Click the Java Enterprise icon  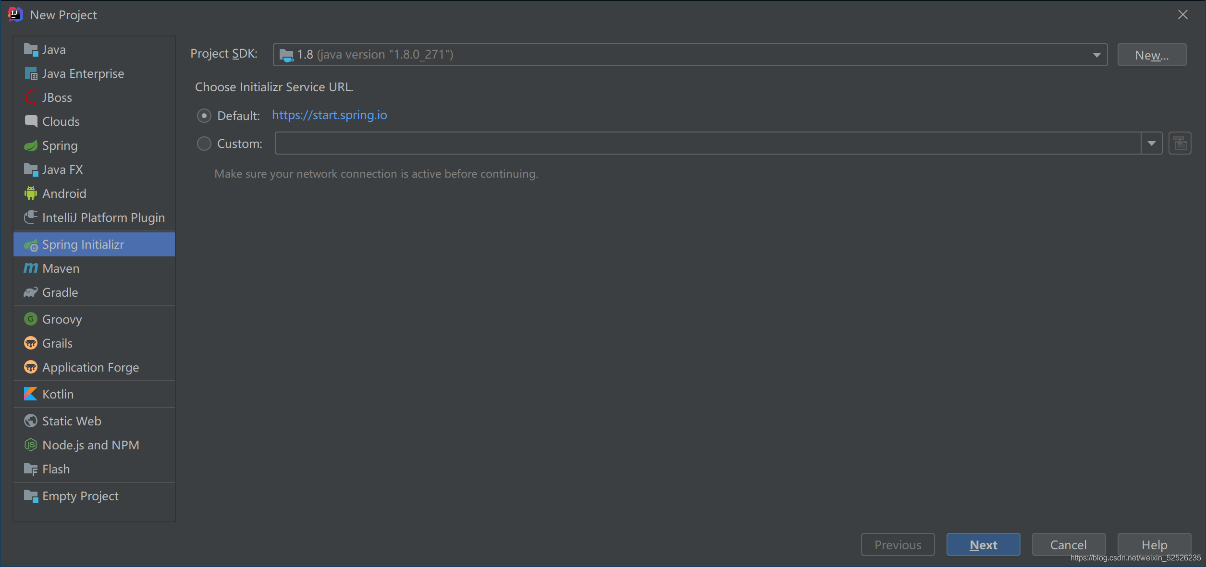31,73
